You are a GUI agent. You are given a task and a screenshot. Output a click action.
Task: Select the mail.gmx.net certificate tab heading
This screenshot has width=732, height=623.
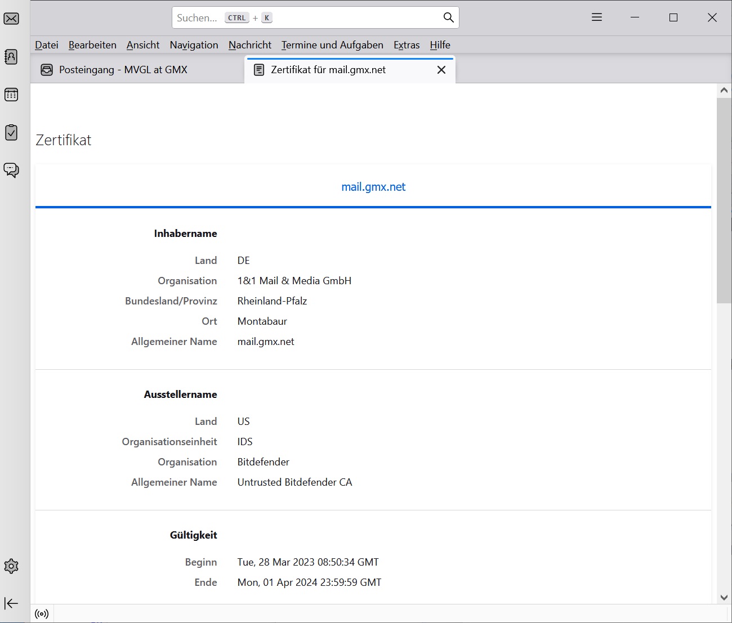[373, 187]
